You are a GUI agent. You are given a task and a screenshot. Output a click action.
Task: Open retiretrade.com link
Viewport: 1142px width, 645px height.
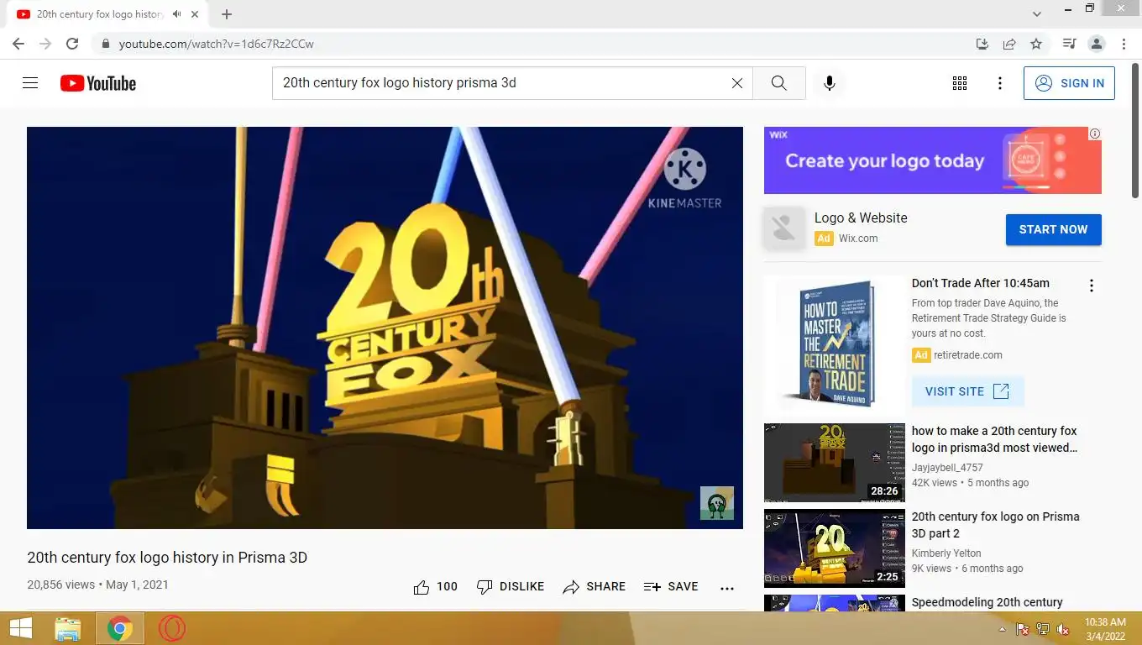pos(969,355)
